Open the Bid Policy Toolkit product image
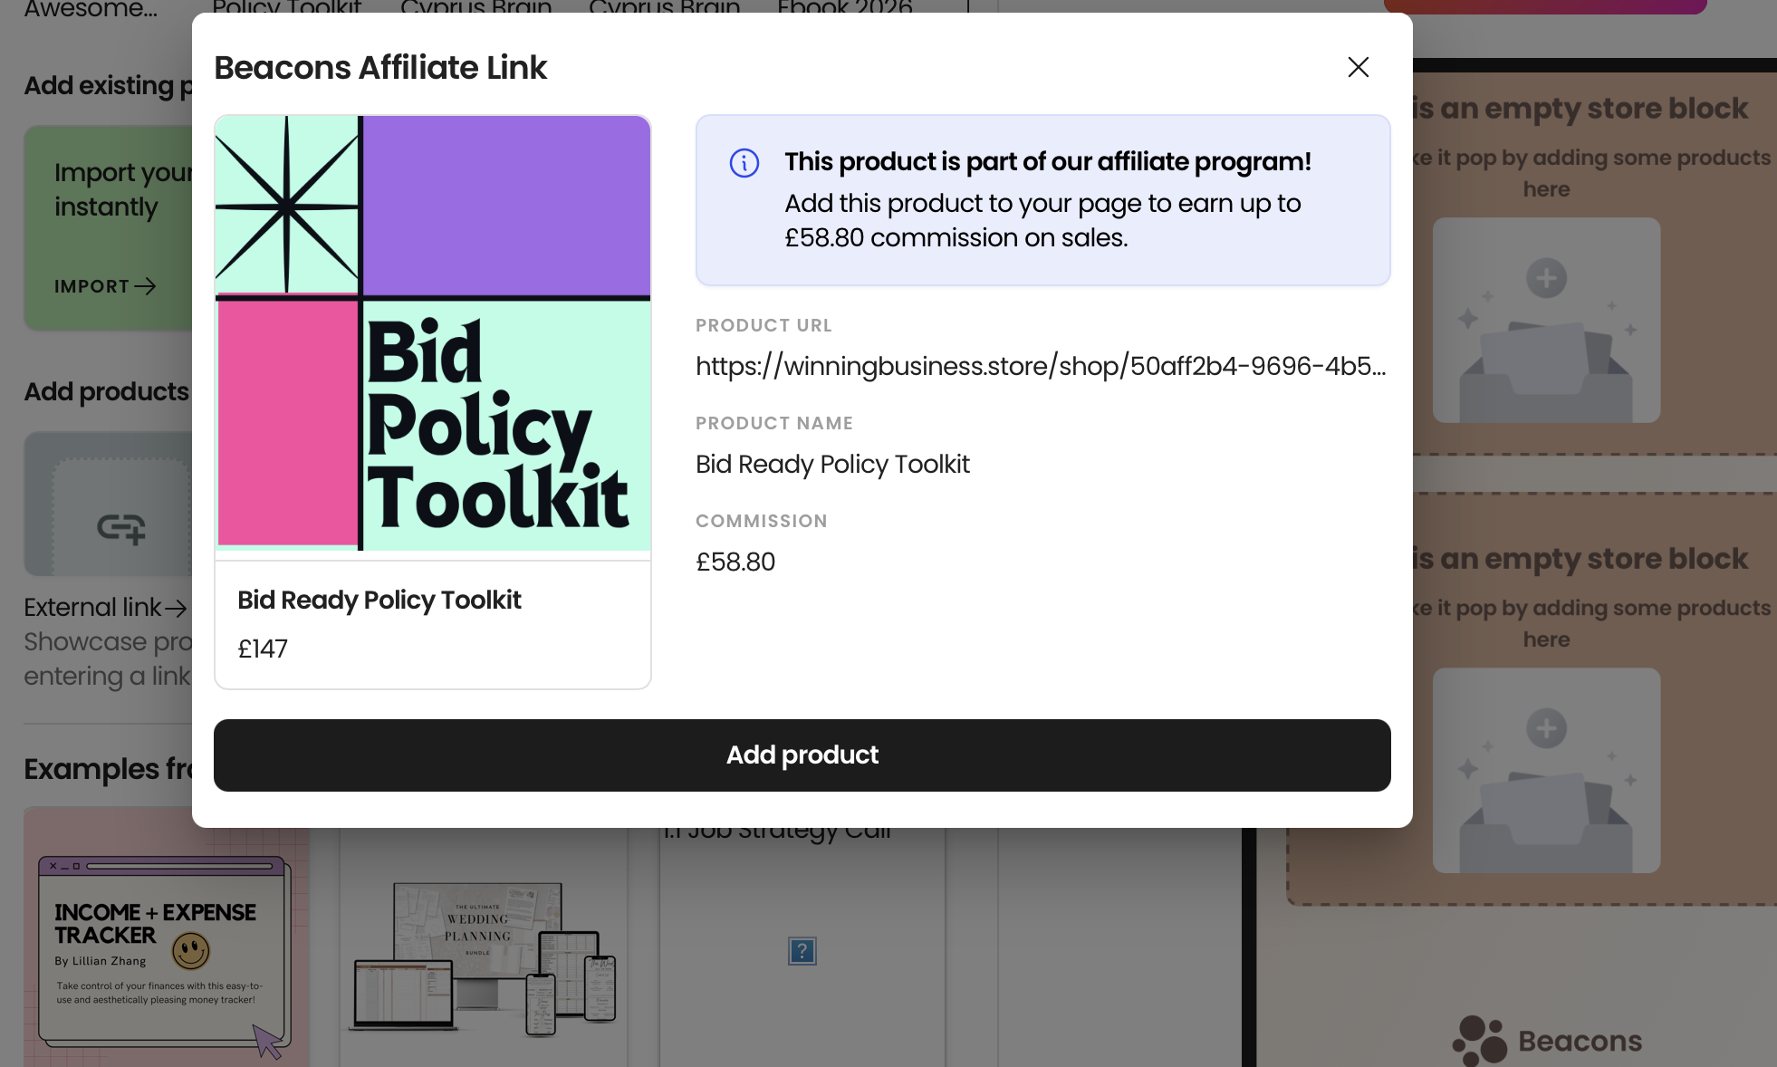 coord(433,333)
